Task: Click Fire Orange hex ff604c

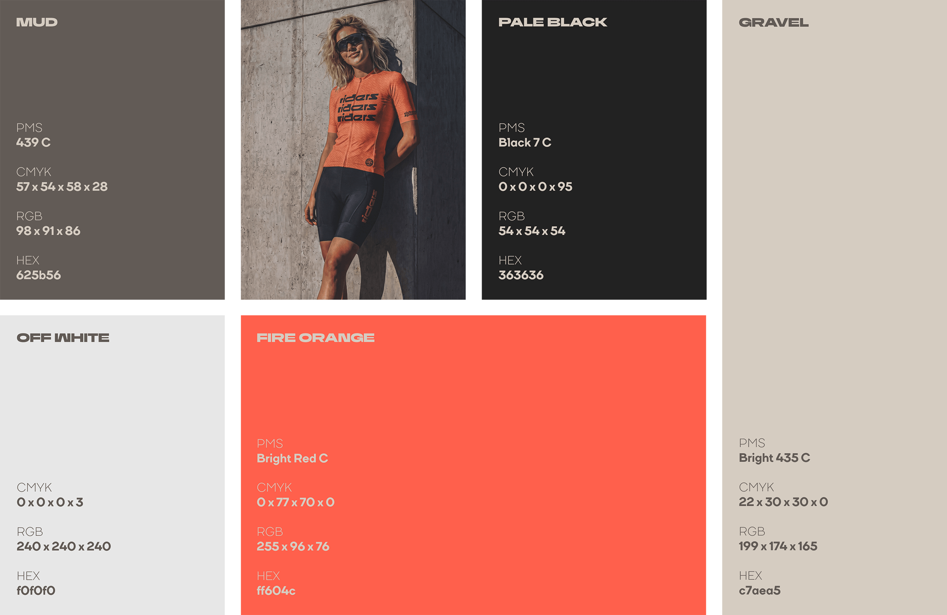Action: point(276,590)
